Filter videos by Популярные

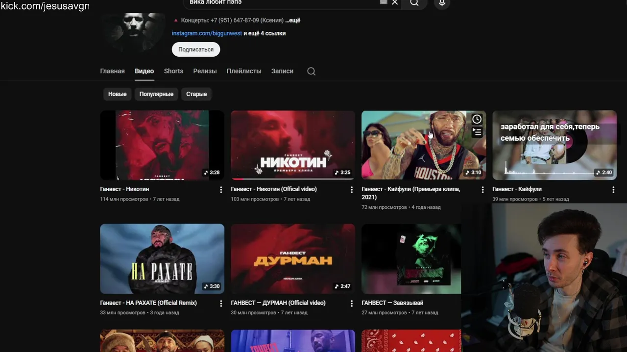tap(156, 94)
